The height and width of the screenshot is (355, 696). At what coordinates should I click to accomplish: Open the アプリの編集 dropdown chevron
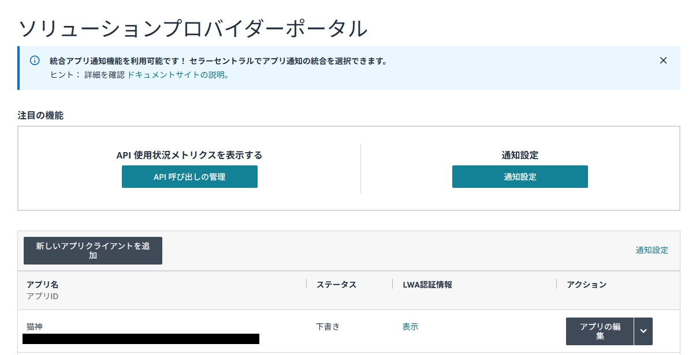click(643, 331)
